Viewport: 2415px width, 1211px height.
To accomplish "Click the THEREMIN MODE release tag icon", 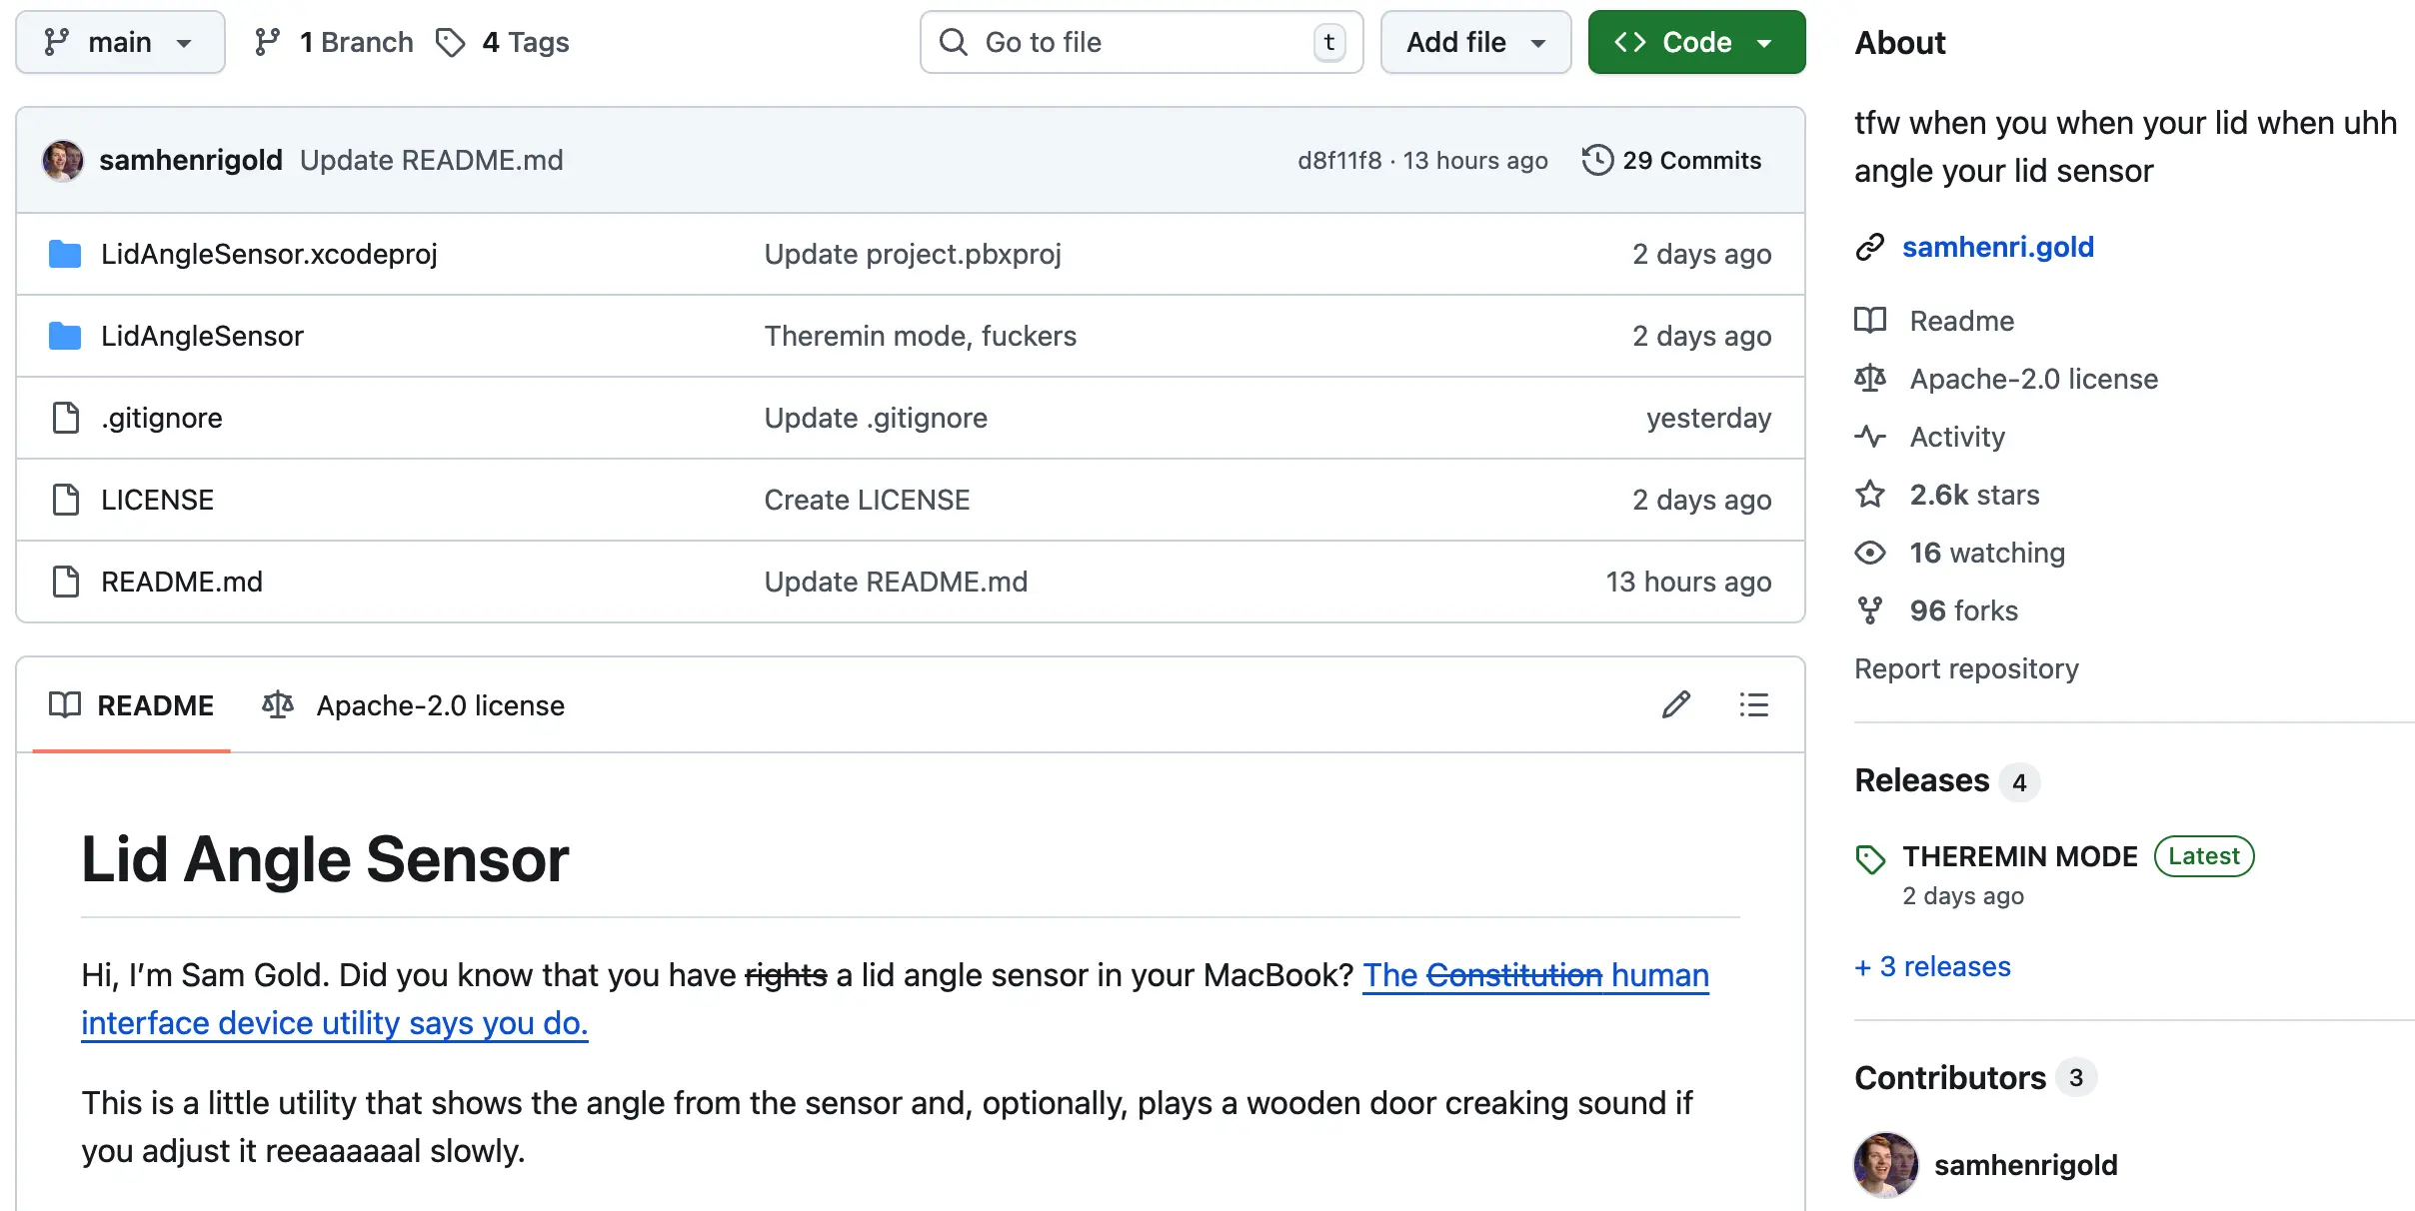I will click(x=1870, y=858).
